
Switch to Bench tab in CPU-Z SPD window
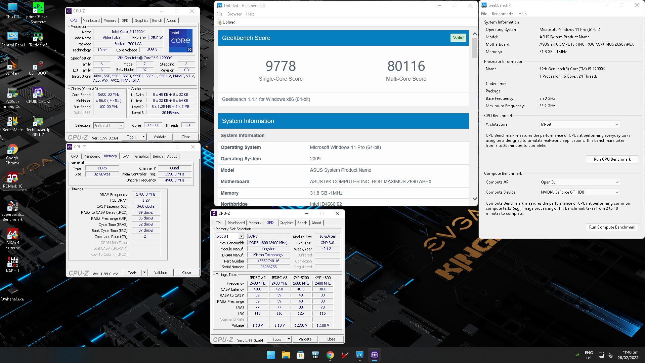click(x=302, y=223)
